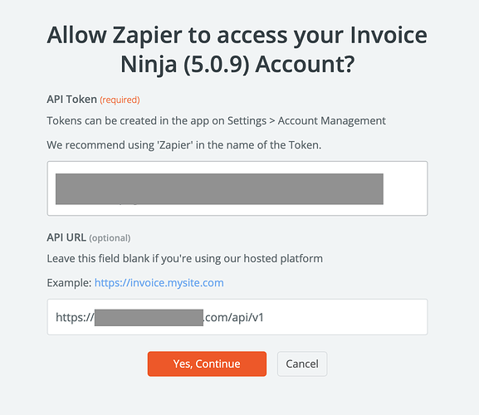Focus the API Token input field

(237, 188)
